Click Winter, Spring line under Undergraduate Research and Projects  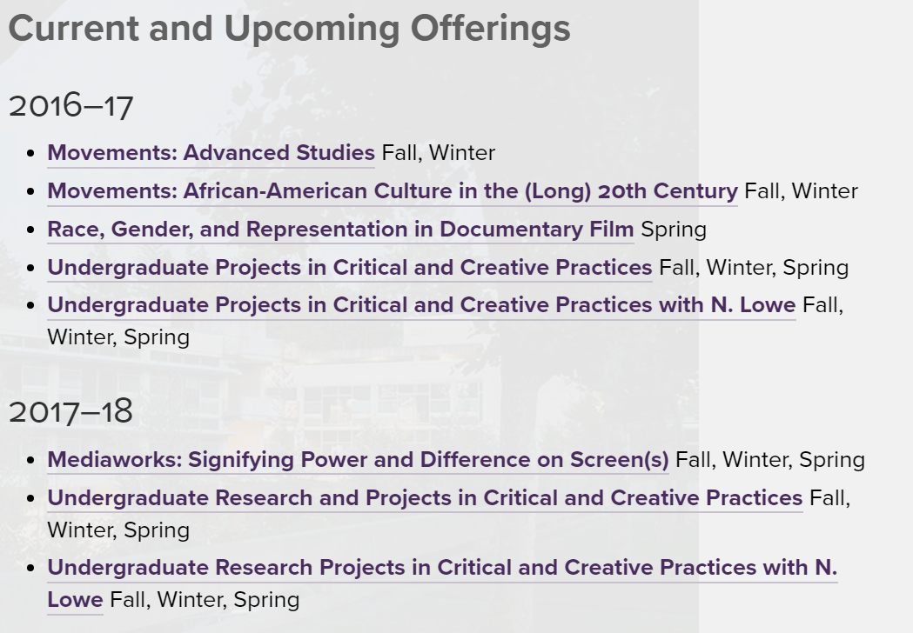pos(118,531)
